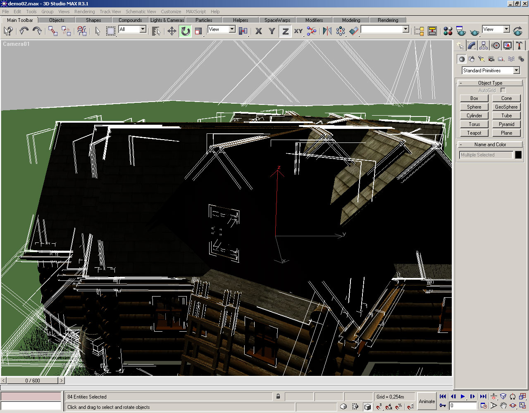The image size is (529, 413).
Task: Click the black object color swatch
Action: [x=518, y=155]
